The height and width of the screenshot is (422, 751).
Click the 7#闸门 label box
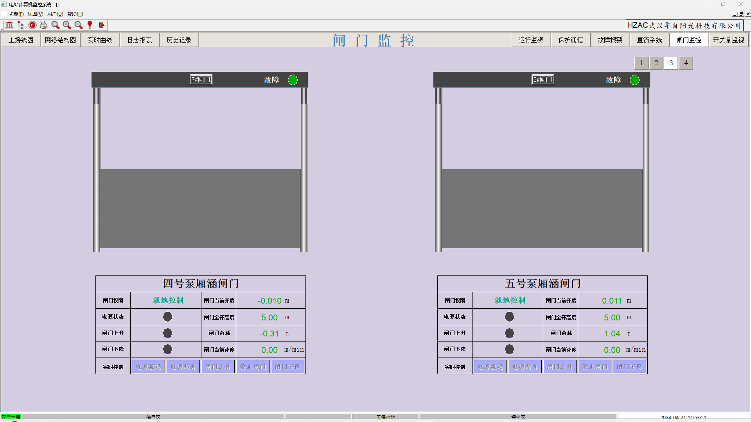[x=201, y=80]
